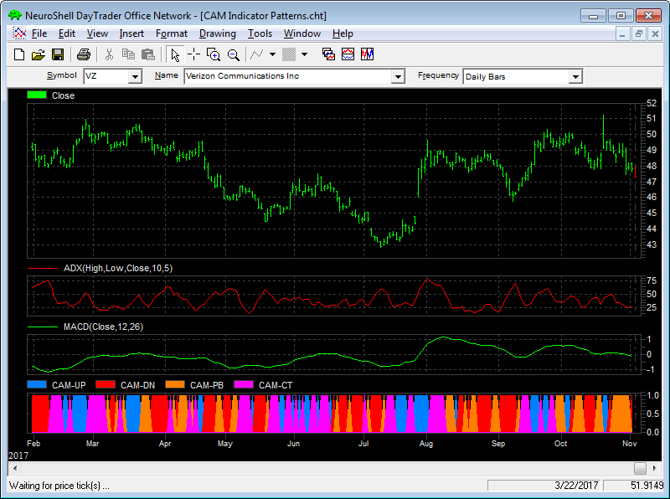670x499 pixels.
Task: Click the Waiting for price tick(s) status
Action: [x=59, y=486]
